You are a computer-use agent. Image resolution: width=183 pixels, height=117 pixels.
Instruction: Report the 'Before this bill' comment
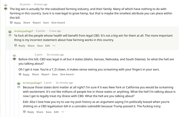tap(45, 74)
